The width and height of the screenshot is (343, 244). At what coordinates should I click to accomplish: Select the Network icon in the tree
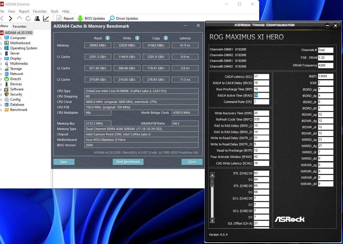[7, 74]
